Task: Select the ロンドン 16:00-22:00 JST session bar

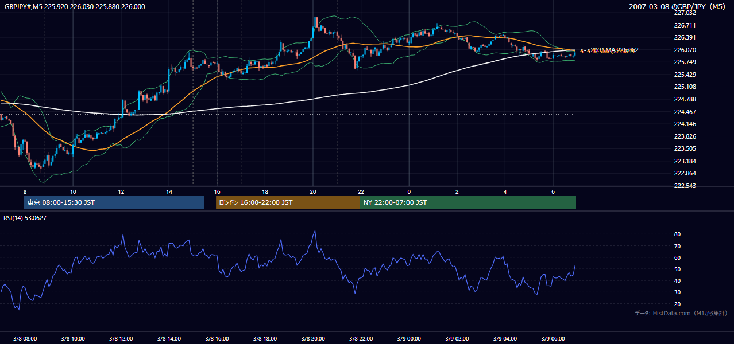Action: (x=288, y=202)
